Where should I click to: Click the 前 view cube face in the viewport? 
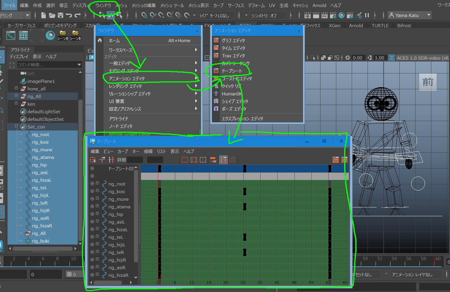coord(428,82)
